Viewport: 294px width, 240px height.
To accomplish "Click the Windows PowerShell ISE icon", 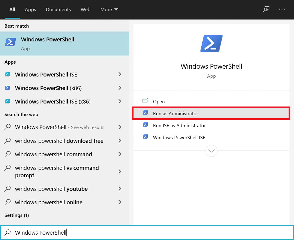I will (8, 75).
